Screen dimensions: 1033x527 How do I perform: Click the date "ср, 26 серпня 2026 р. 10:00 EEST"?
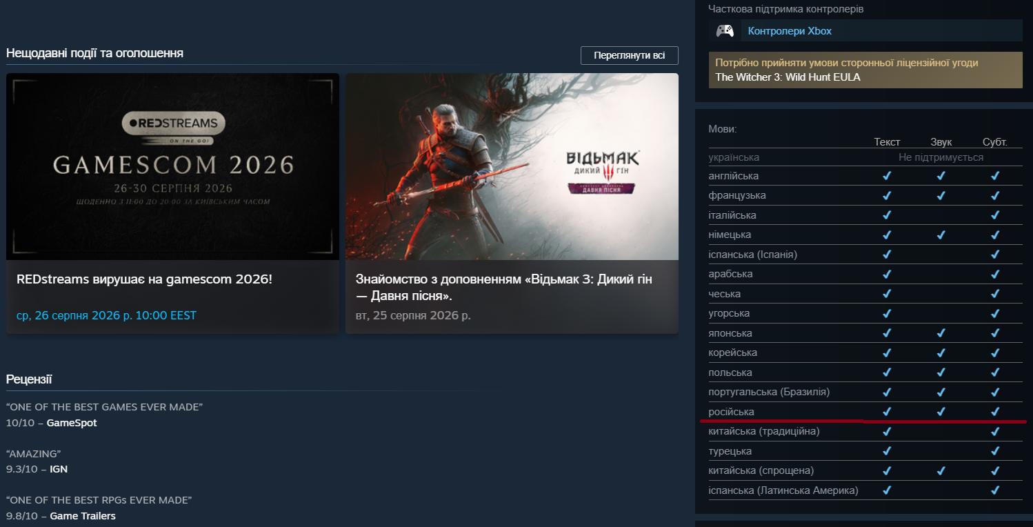(x=106, y=316)
